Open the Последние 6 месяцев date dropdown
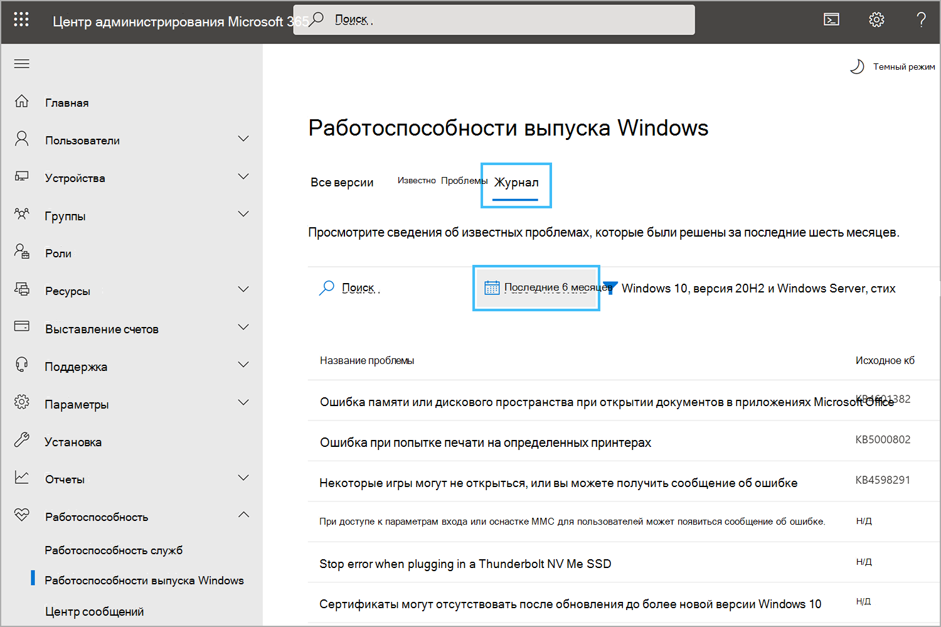Viewport: 941px width, 627px height. 536,288
